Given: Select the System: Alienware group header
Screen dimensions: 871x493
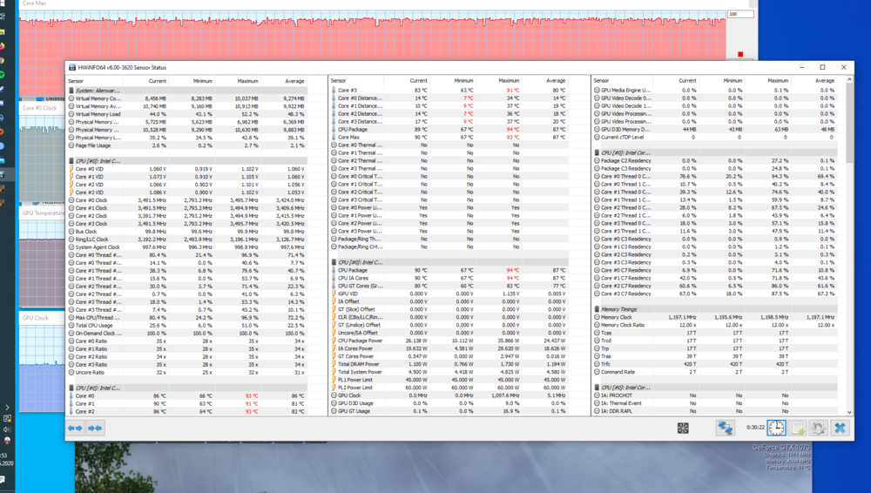Looking at the screenshot, I should (98, 91).
